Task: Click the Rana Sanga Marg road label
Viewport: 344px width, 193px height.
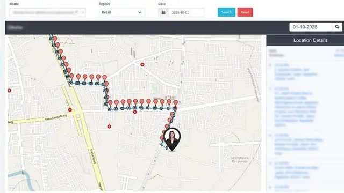Action: click(56, 118)
